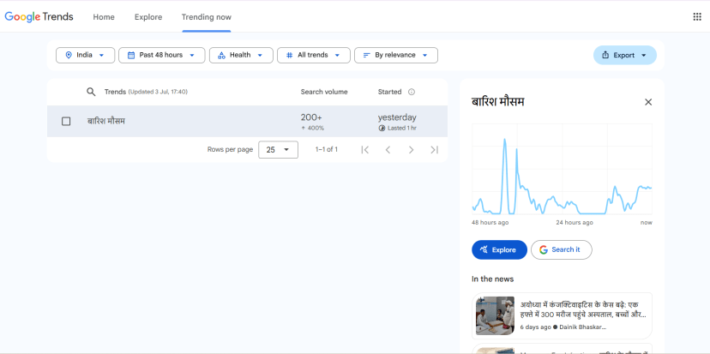Click the blue Explore button
The width and height of the screenshot is (710, 354).
499,250
